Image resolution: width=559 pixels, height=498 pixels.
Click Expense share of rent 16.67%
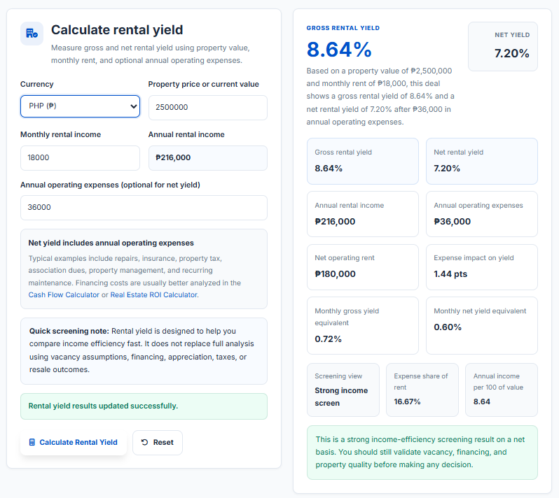click(x=422, y=390)
